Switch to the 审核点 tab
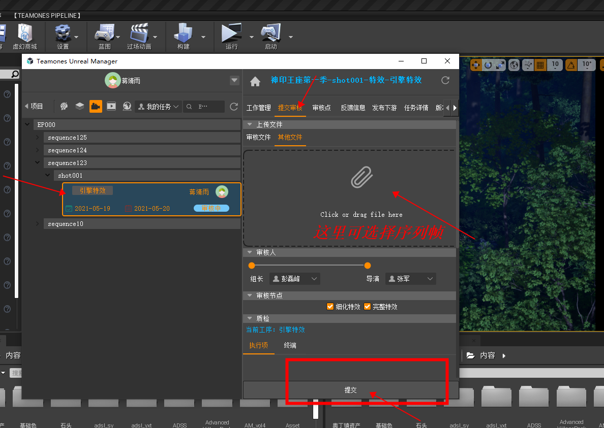Image resolution: width=604 pixels, height=428 pixels. (321, 108)
